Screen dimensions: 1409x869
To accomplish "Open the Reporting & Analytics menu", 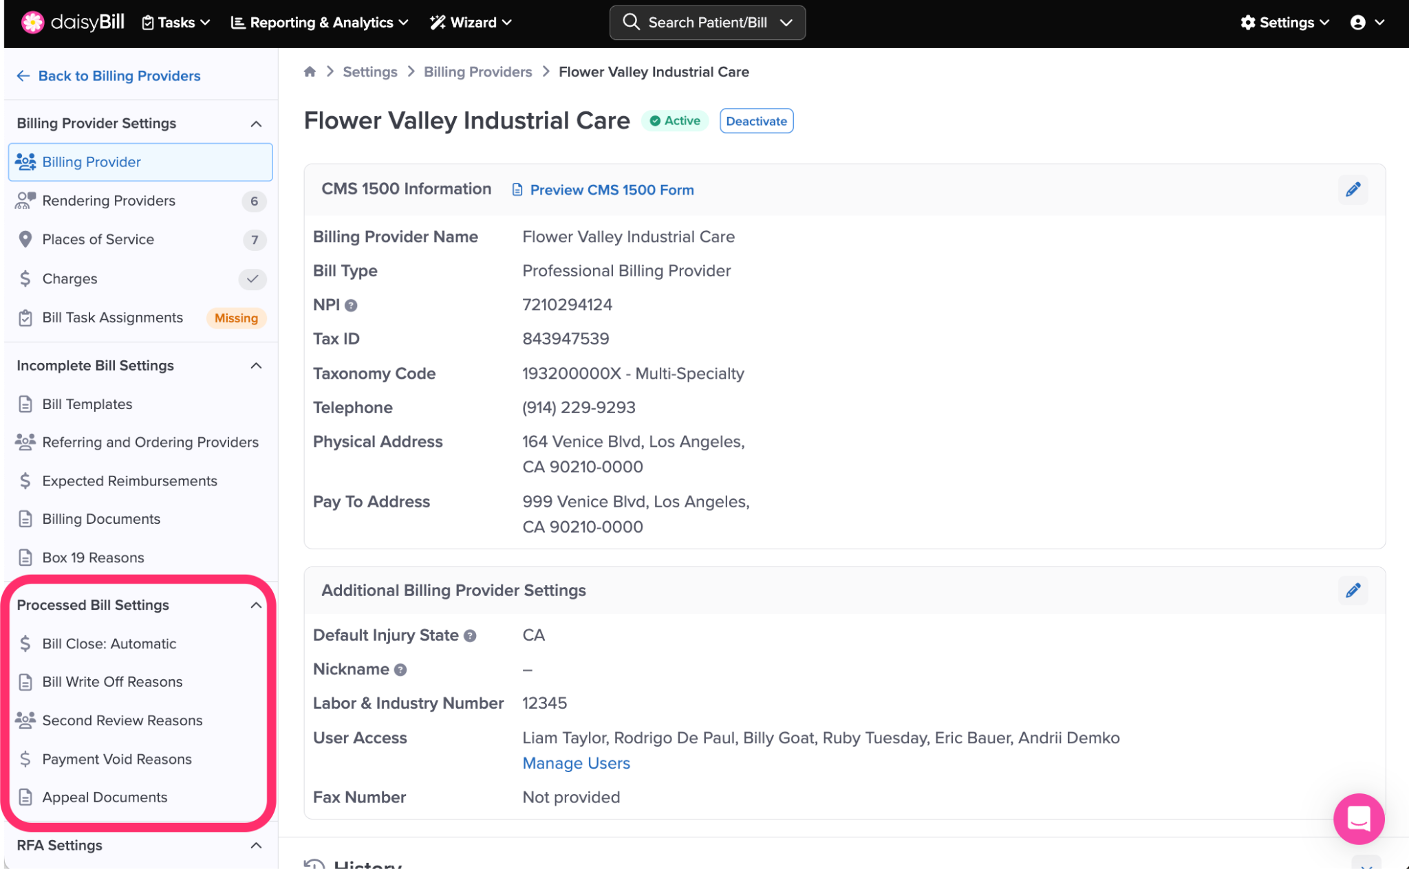I will (x=320, y=23).
